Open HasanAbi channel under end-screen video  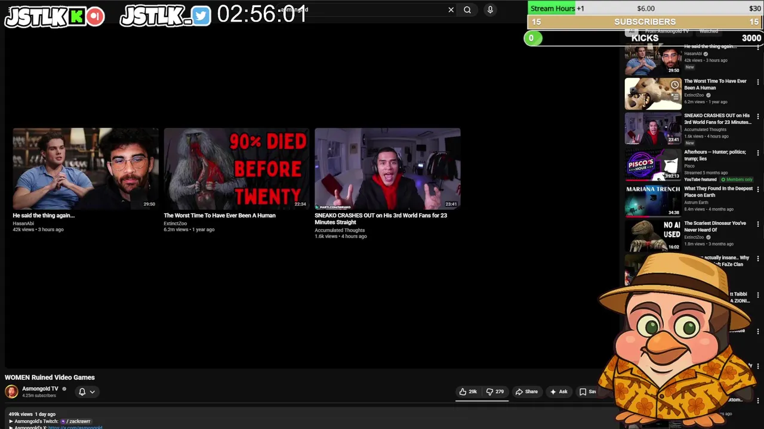[23, 223]
